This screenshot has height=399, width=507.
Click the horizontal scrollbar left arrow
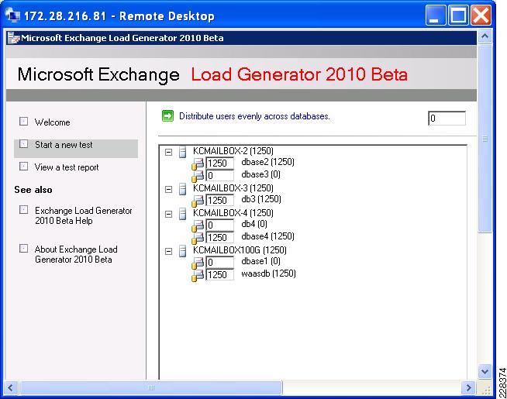point(10,387)
